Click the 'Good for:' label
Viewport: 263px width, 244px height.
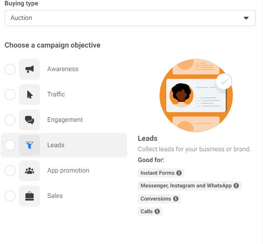point(151,160)
